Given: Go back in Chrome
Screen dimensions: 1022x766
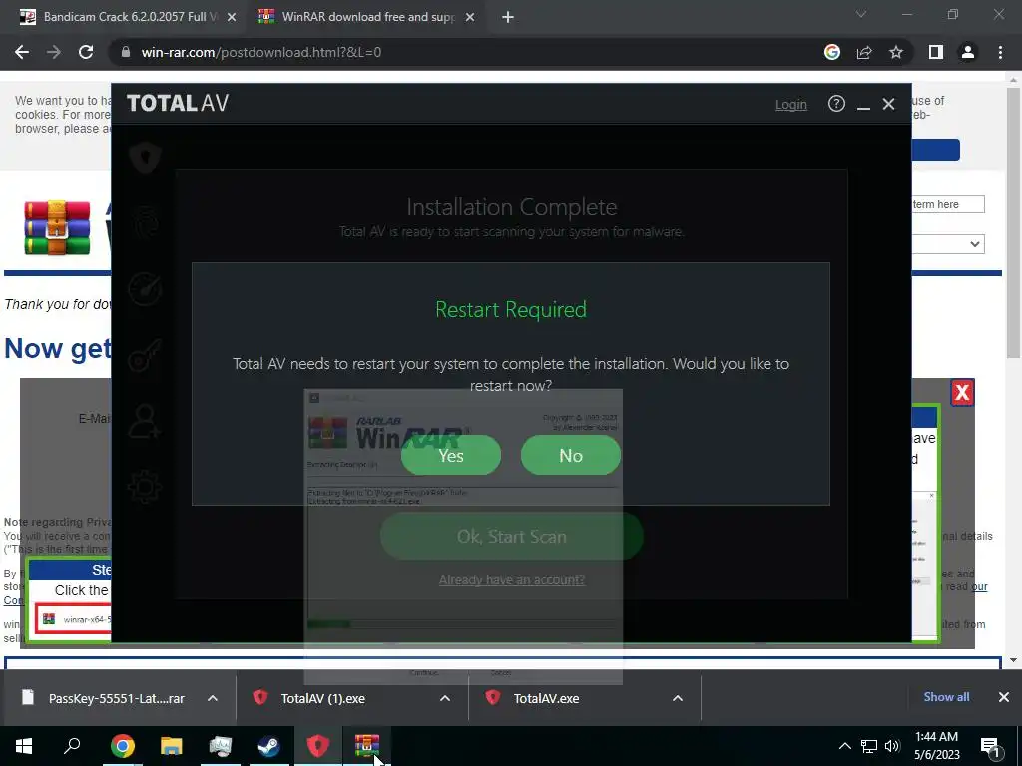Looking at the screenshot, I should pos(22,52).
